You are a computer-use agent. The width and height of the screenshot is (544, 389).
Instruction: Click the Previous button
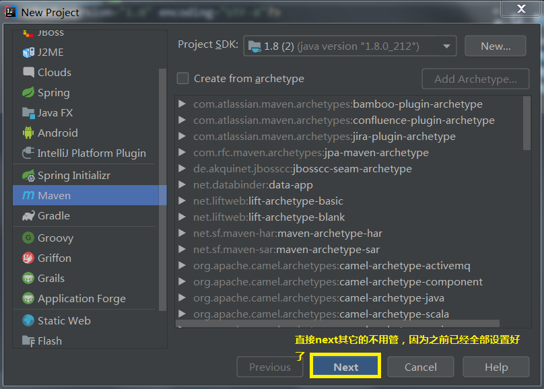pyautogui.click(x=270, y=367)
